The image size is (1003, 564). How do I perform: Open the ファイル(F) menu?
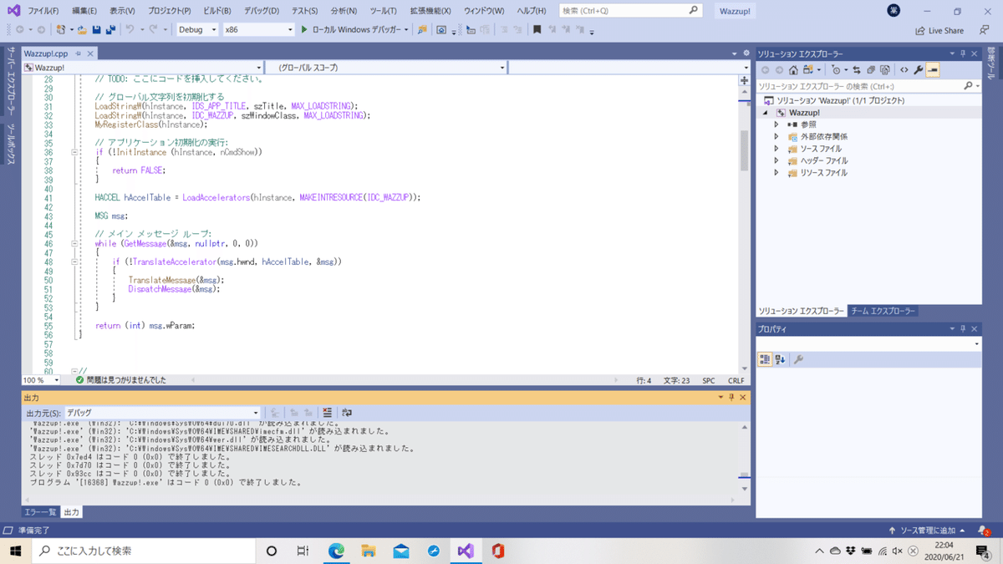pyautogui.click(x=43, y=11)
